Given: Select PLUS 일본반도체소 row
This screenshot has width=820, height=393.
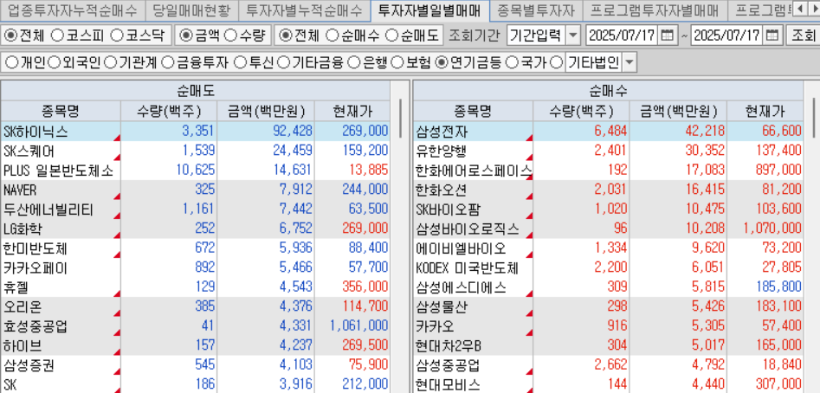Looking at the screenshot, I should click(x=195, y=171).
